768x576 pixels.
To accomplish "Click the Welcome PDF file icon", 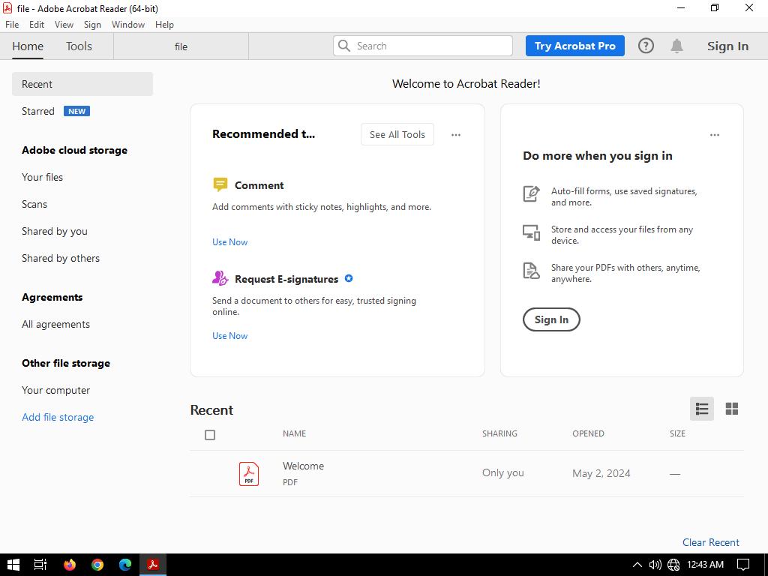I will pos(249,473).
